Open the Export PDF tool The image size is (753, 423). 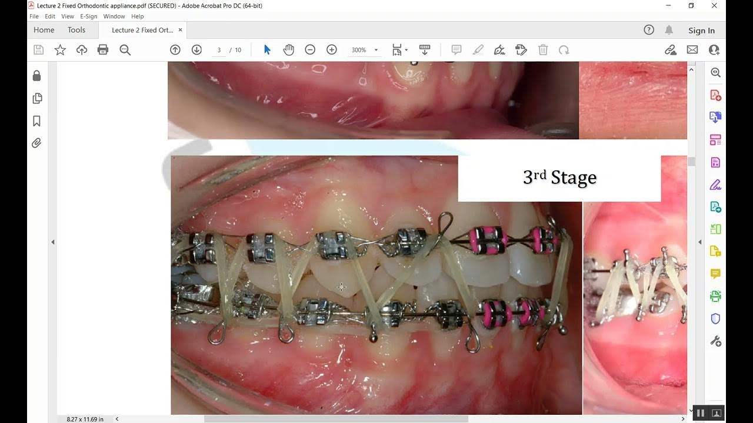click(x=715, y=117)
